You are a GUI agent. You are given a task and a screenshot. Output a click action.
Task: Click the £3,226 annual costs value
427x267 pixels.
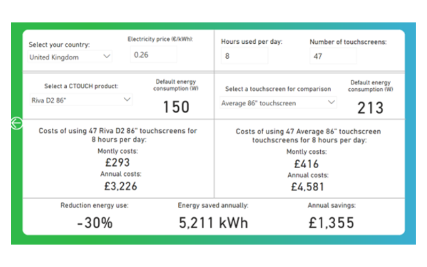(x=121, y=186)
